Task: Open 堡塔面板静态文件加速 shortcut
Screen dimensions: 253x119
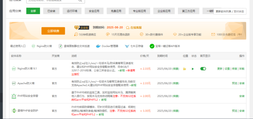Action: click(74, 46)
